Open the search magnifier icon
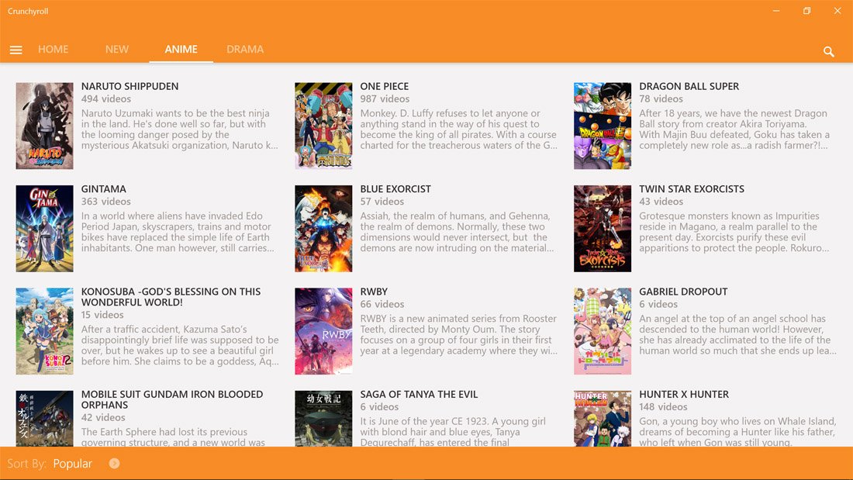 (x=828, y=52)
